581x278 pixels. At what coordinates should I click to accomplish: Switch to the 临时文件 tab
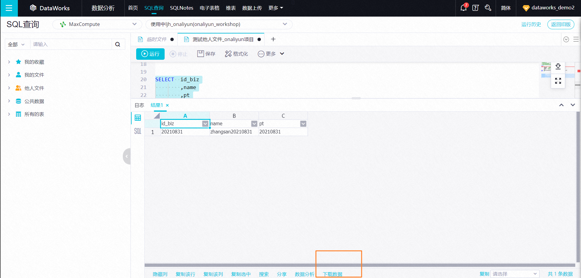point(156,40)
